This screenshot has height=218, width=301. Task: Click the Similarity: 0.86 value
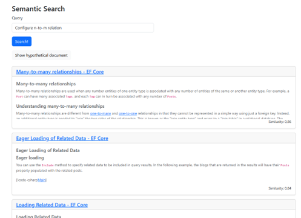[x=280, y=122]
